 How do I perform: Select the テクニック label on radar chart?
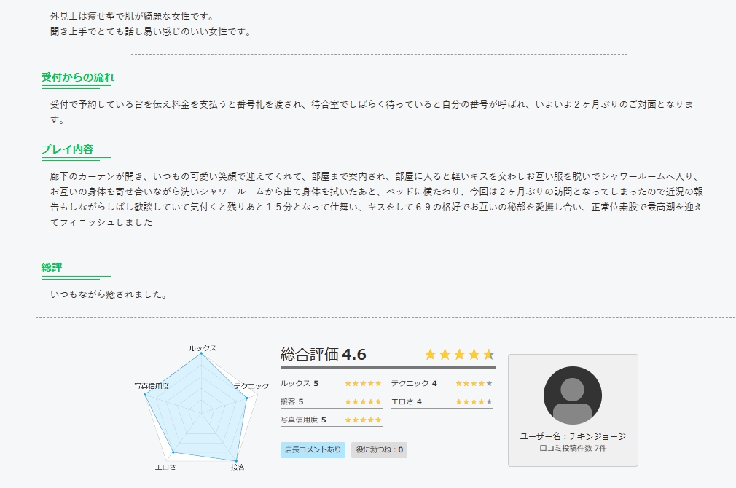coord(251,386)
